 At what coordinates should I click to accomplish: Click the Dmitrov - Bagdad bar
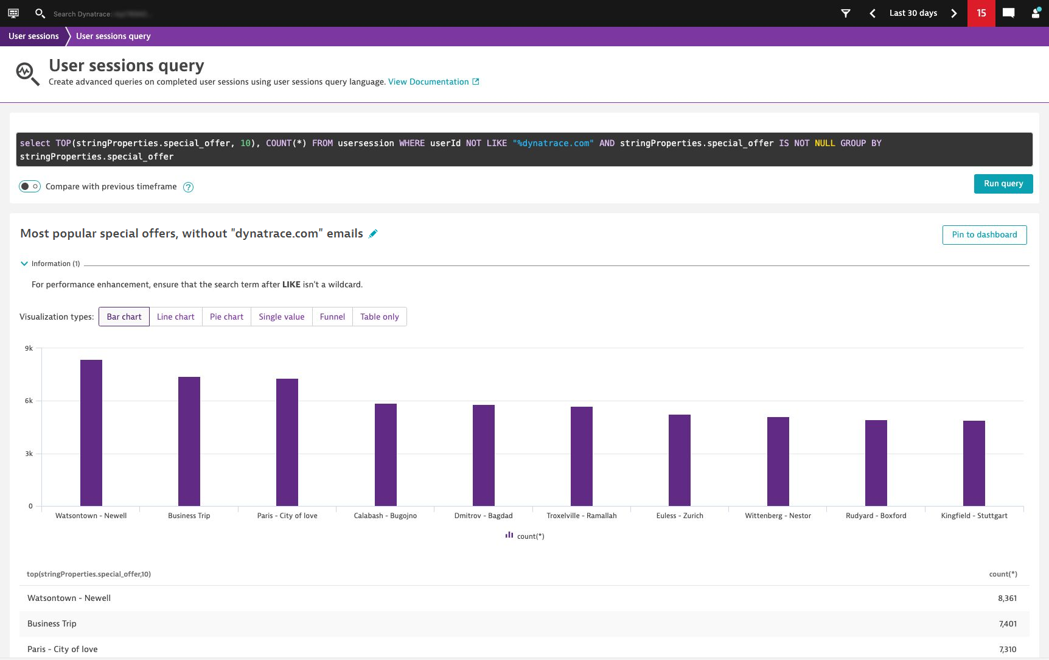[484, 455]
